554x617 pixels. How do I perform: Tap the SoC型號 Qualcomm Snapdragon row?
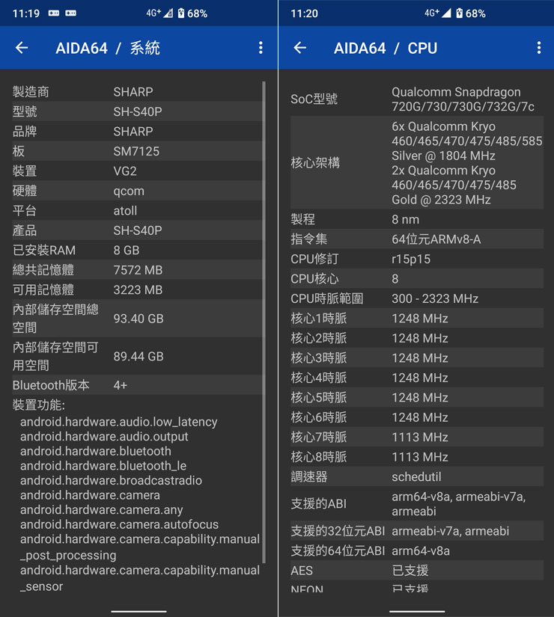(x=415, y=99)
